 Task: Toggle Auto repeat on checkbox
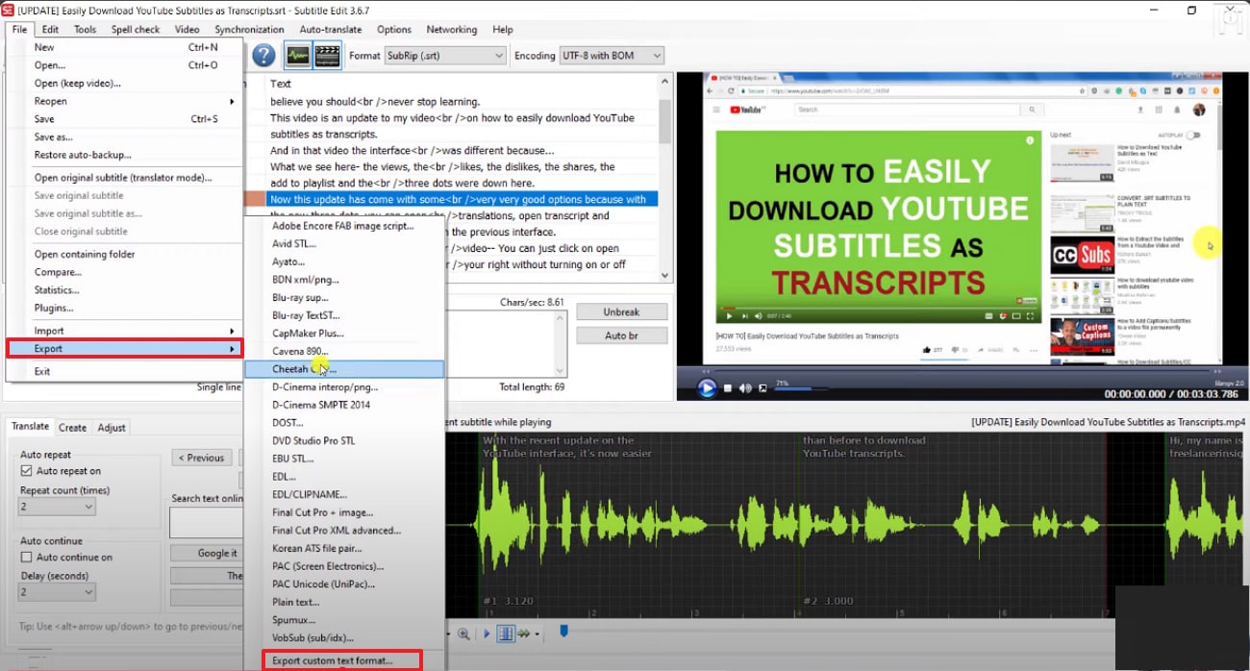tap(27, 471)
